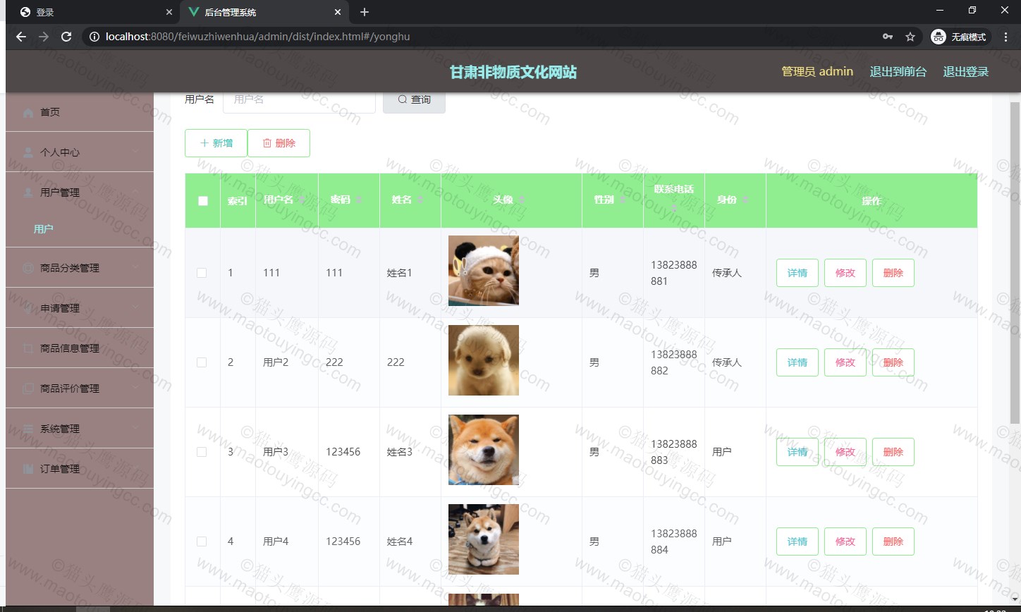
Task: Close the 登录 browser tab
Action: [169, 12]
